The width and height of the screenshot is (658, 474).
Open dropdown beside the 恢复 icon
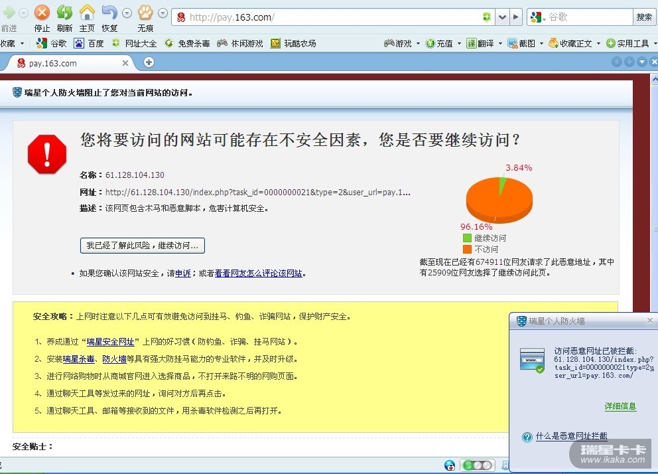[x=127, y=13]
